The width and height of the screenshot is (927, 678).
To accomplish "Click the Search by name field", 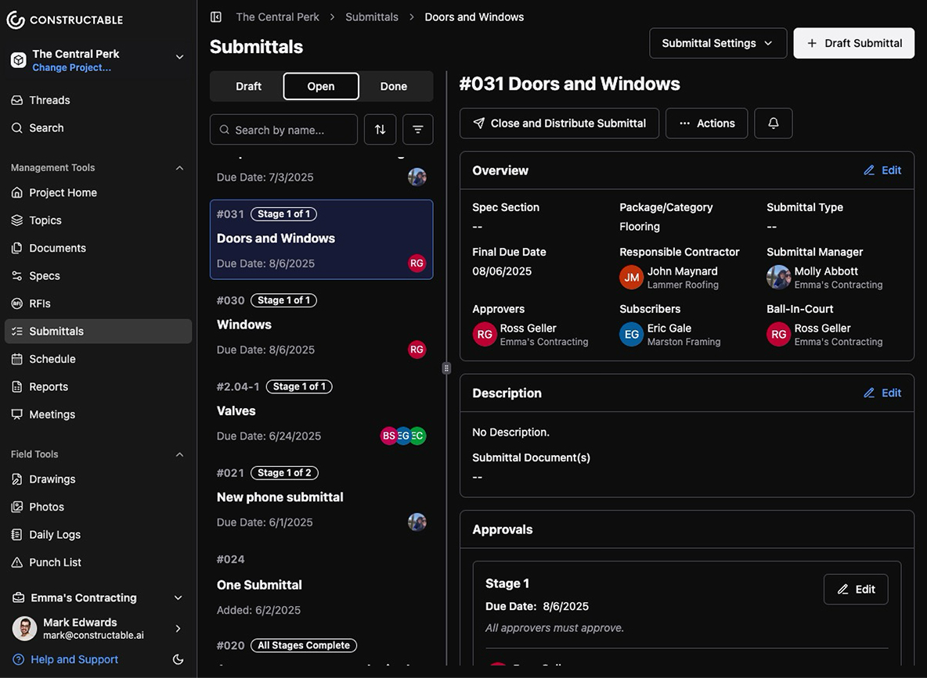I will [x=283, y=129].
